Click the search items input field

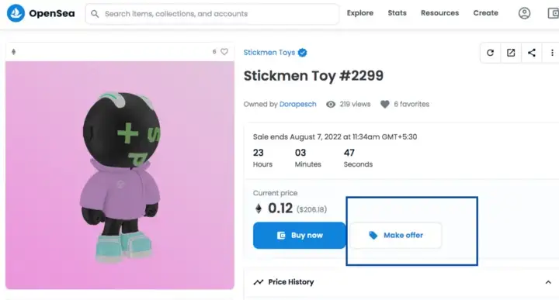point(212,14)
